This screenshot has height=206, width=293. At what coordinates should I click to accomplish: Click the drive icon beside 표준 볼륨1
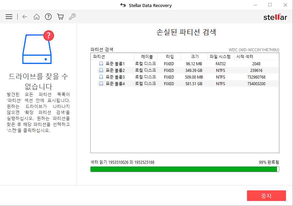click(101, 64)
